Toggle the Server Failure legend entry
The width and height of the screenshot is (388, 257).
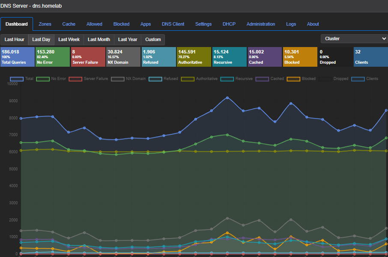click(x=88, y=79)
